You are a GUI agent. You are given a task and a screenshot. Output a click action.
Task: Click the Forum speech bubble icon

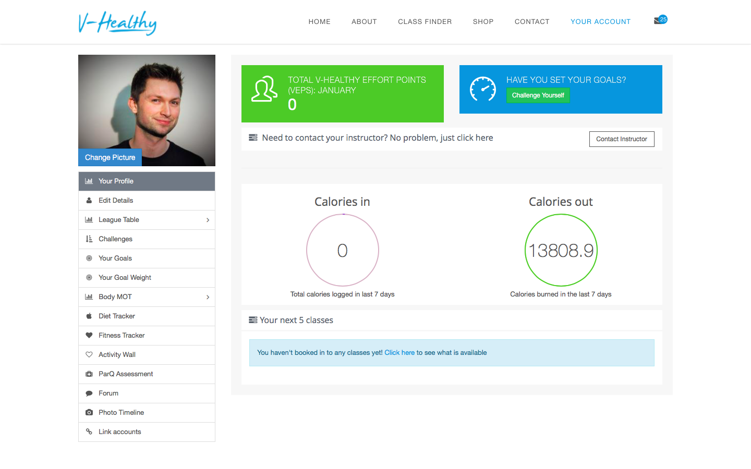(89, 393)
